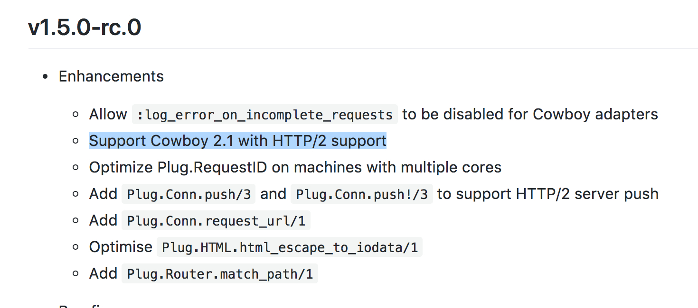The height and width of the screenshot is (308, 698).
Task: Click the highlighted Support Cowboy 2.1 line
Action: pyautogui.click(x=238, y=141)
